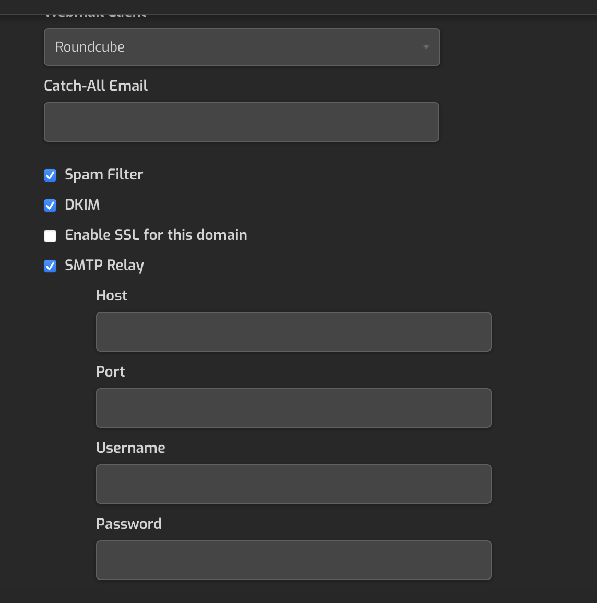The height and width of the screenshot is (603, 597).
Task: Click the Password label text
Action: (x=128, y=524)
